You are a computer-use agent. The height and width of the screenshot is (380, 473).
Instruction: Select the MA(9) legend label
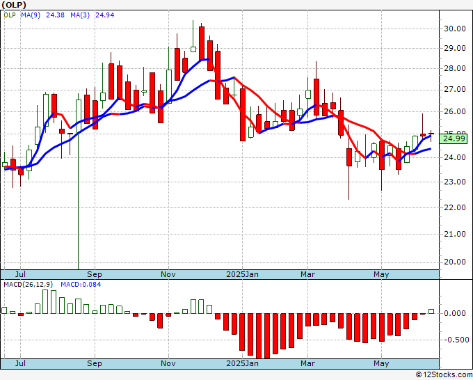pyautogui.click(x=31, y=15)
